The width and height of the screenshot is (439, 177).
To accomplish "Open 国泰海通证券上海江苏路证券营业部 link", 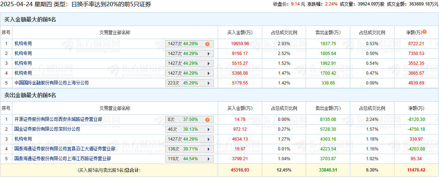I will (x=62, y=158).
